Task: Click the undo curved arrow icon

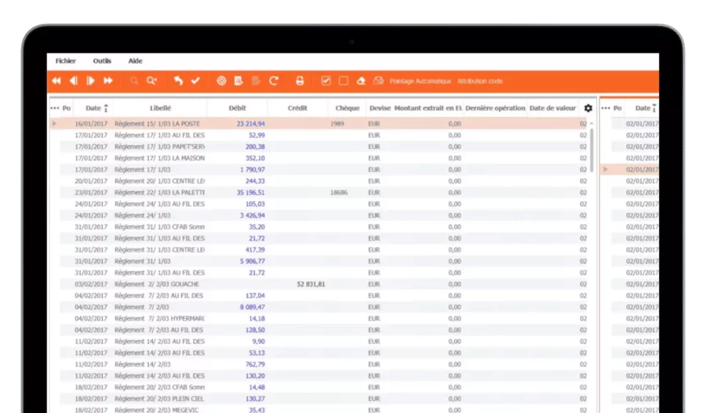Action: (178, 81)
